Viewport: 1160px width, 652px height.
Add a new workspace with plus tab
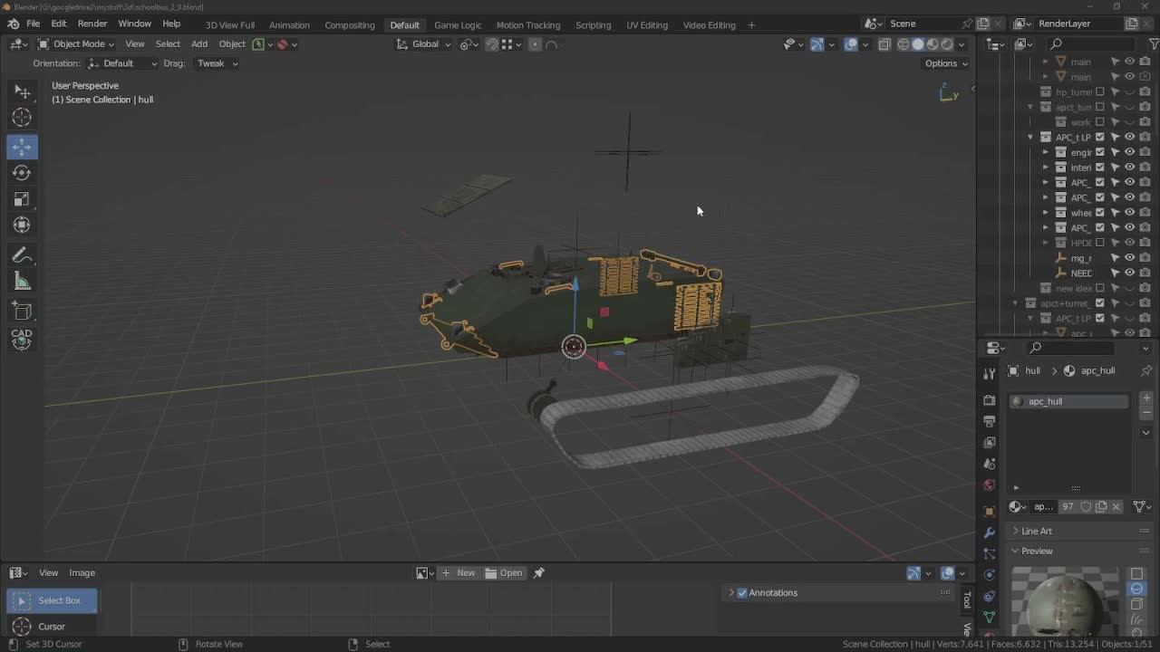click(751, 25)
